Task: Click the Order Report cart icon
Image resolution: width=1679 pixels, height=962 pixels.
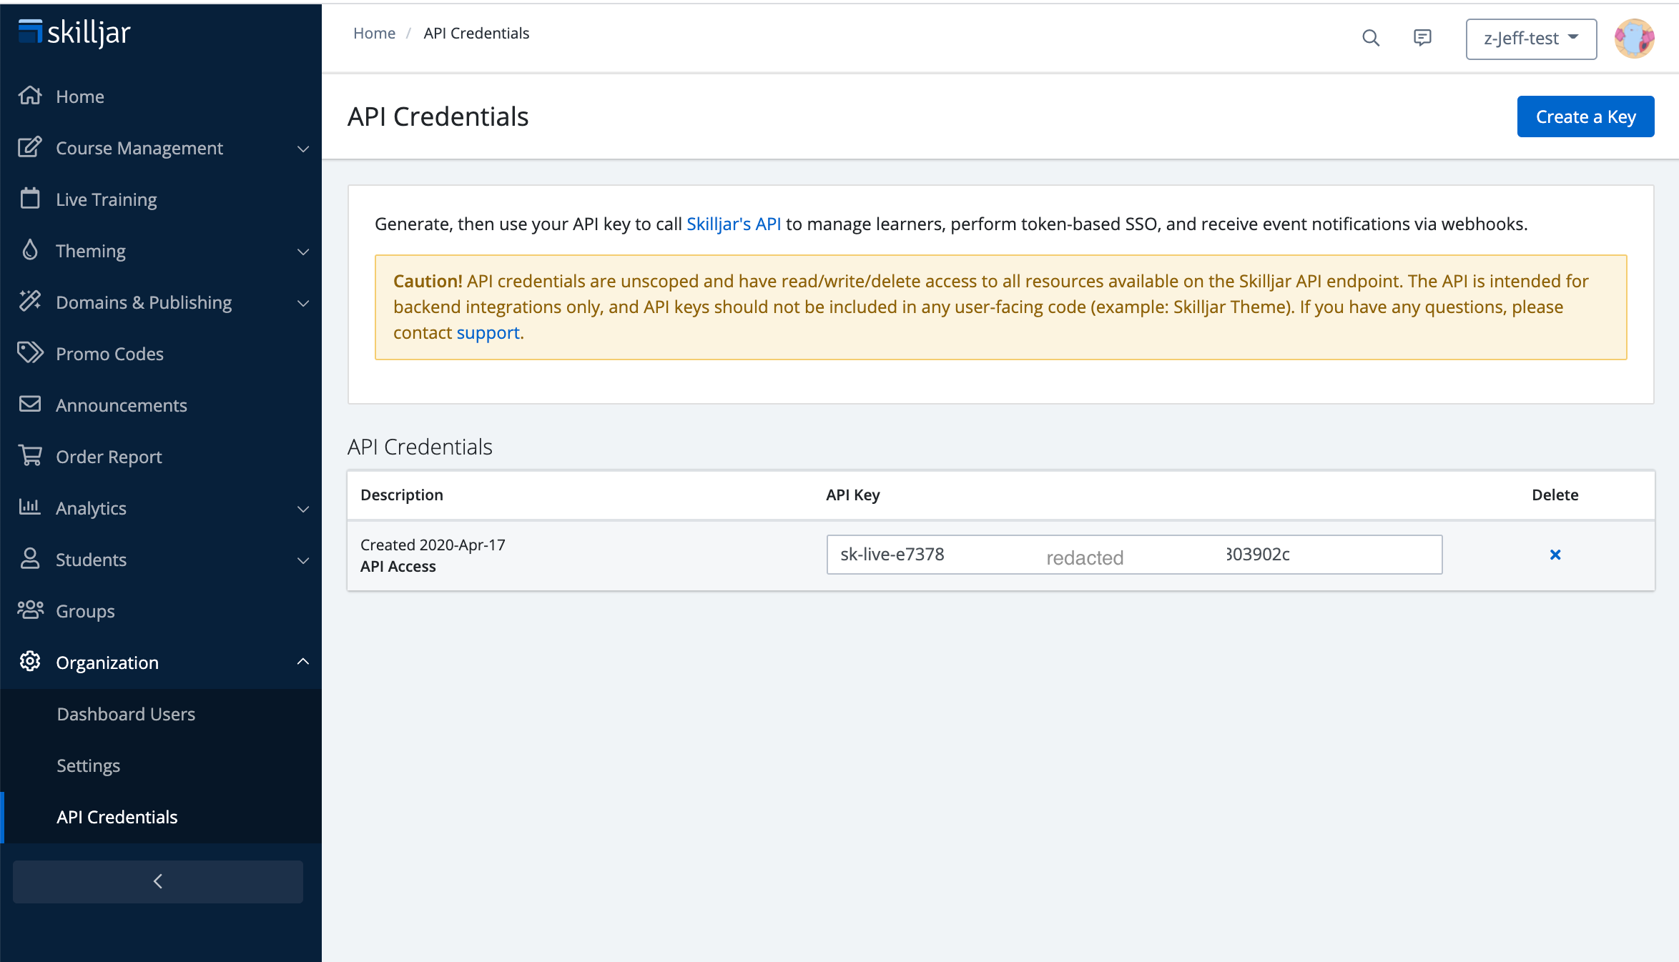Action: click(x=30, y=456)
